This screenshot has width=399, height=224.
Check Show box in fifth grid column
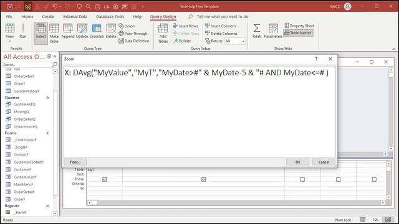[374, 179]
